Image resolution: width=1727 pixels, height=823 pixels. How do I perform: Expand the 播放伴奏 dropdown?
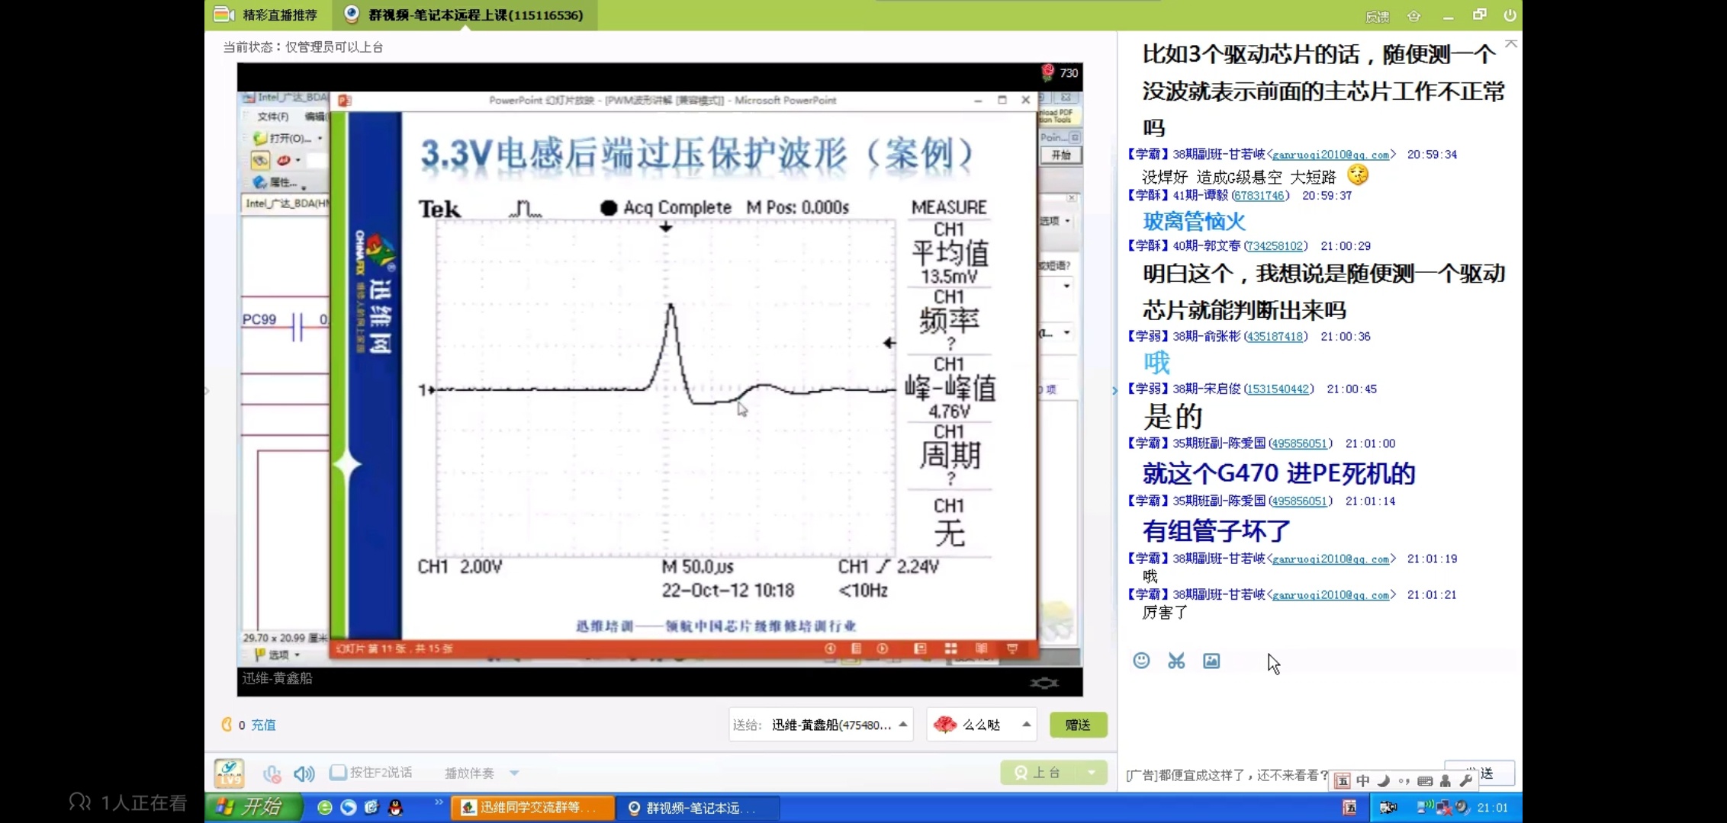[514, 773]
